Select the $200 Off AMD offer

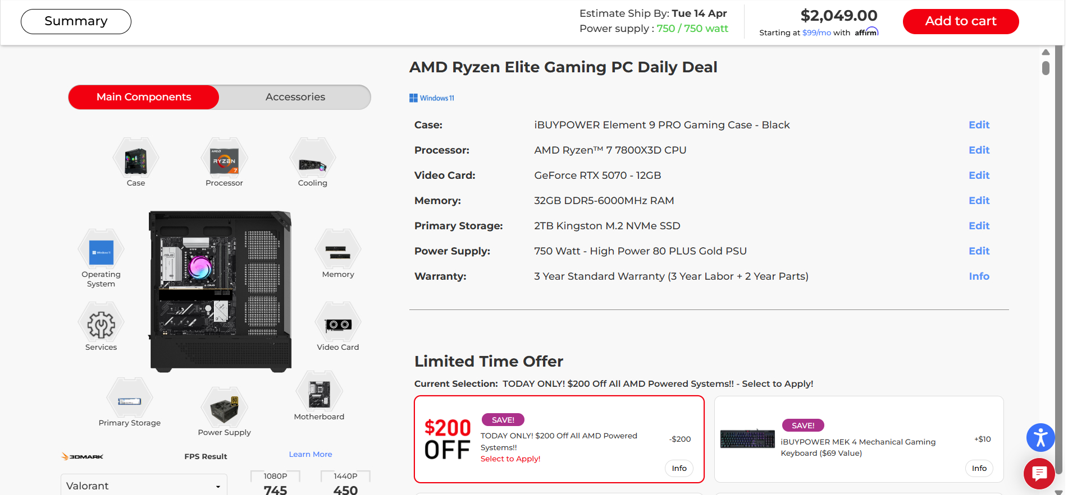click(x=559, y=439)
